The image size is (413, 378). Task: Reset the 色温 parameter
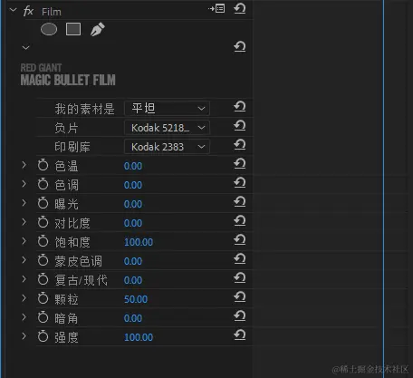pyautogui.click(x=240, y=164)
